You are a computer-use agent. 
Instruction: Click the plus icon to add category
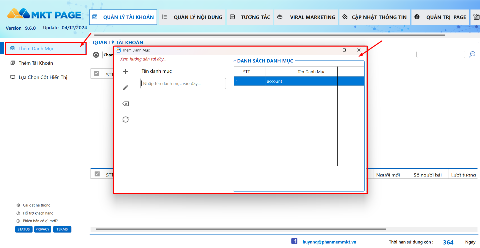point(126,71)
